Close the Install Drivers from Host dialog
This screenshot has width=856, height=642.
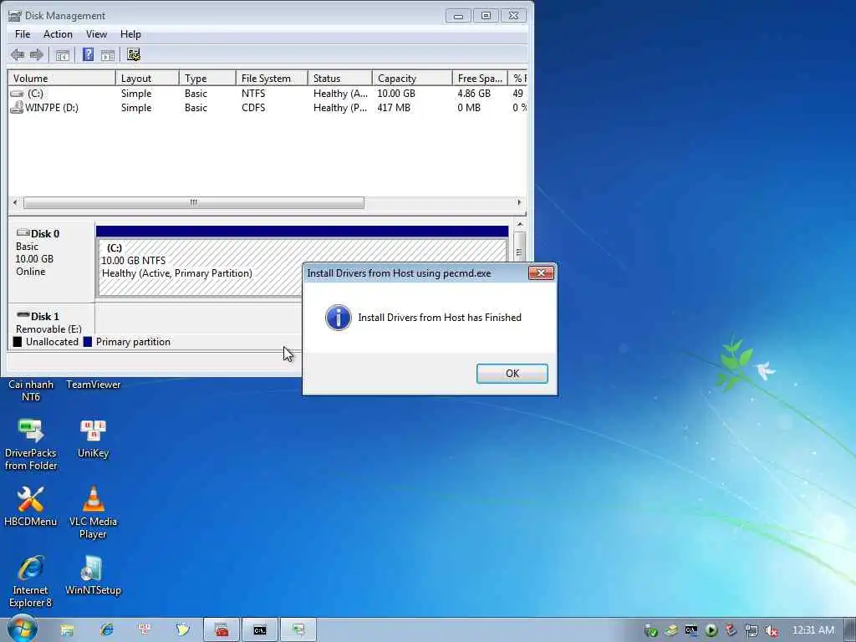(x=541, y=273)
